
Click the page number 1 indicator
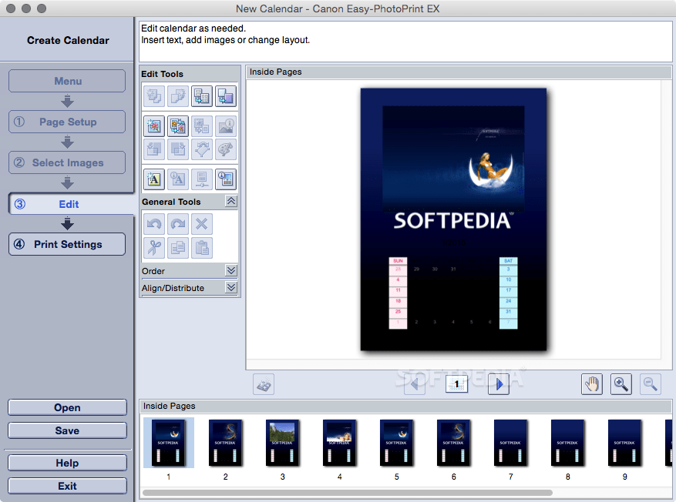[x=456, y=383]
